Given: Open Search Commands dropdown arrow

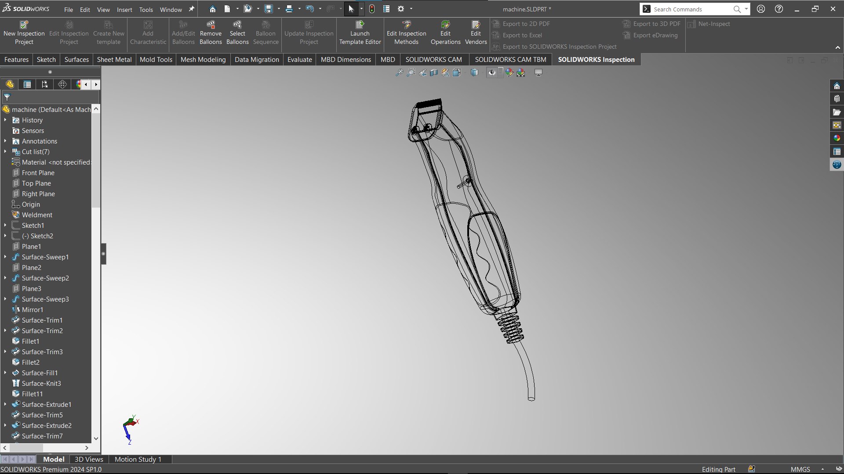Looking at the screenshot, I should (x=746, y=9).
